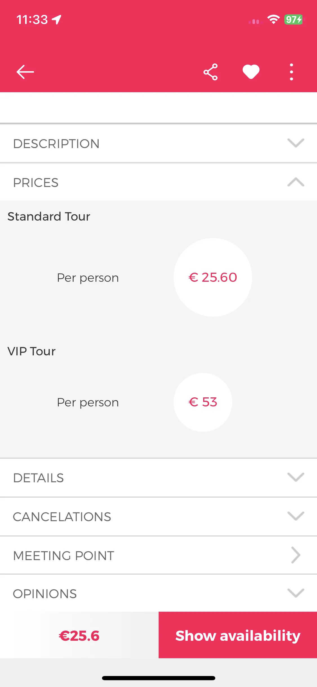Viewport: 317px width, 687px height.
Task: Collapse the PRICES section chevron
Action: point(296,182)
